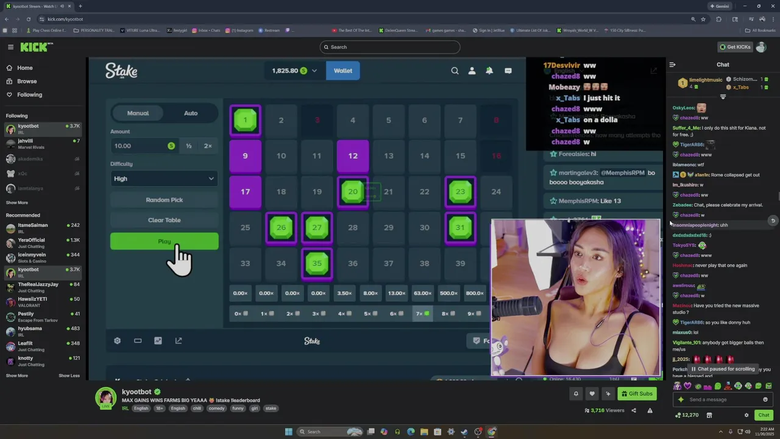The height and width of the screenshot is (439, 780).
Task: Click Show More under Following list
Action: 17,202
